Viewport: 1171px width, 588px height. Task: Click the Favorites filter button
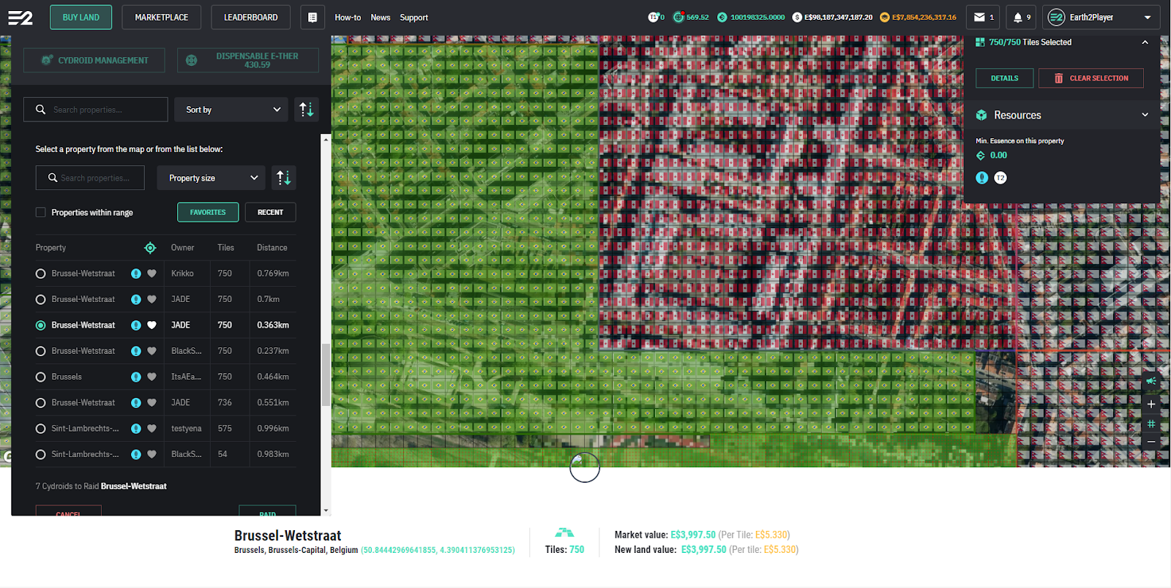click(x=208, y=212)
